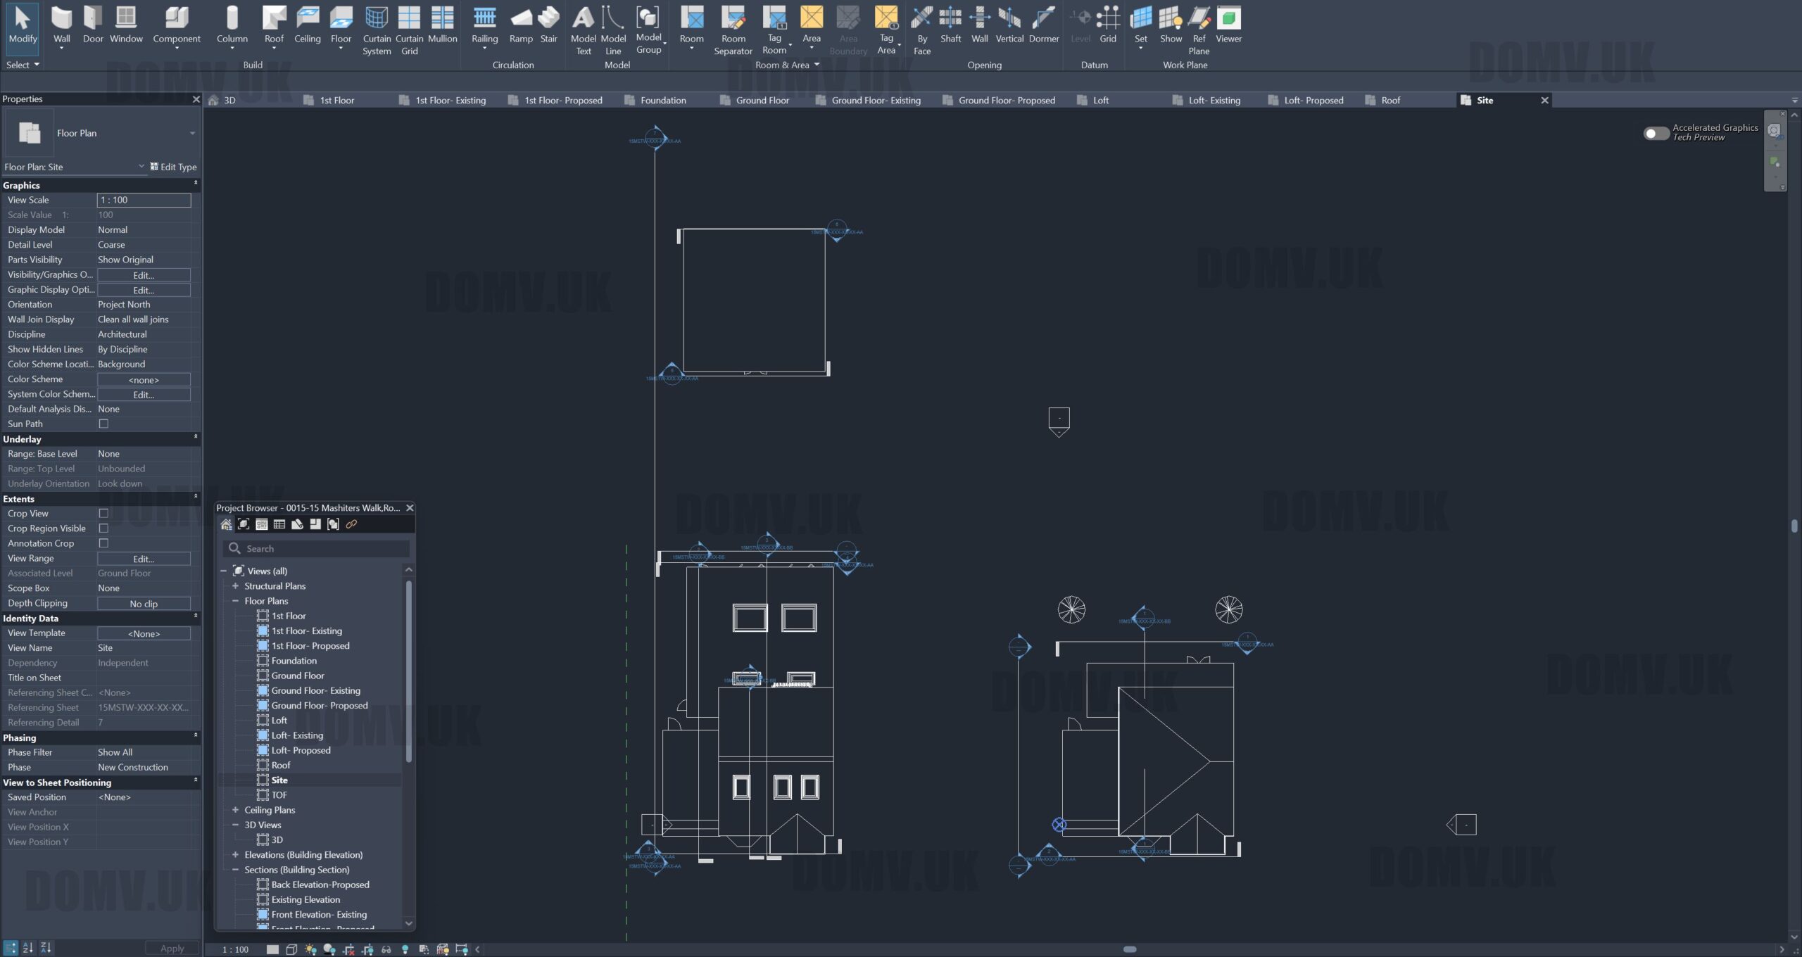Image resolution: width=1802 pixels, height=957 pixels.
Task: Click Edit button for View Range
Action: coord(144,559)
